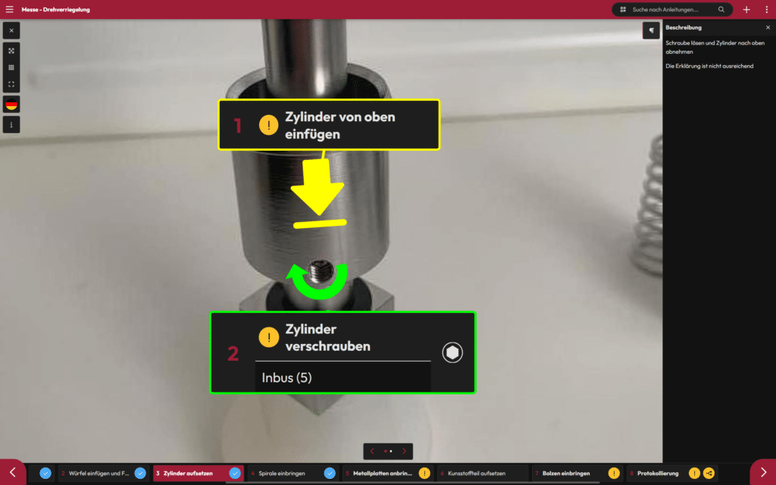Show the grid overview icon in left toolbar
This screenshot has width=776, height=485.
(x=11, y=67)
